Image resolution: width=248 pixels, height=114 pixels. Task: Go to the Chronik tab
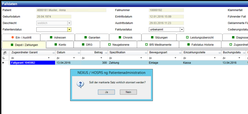coord(125,38)
